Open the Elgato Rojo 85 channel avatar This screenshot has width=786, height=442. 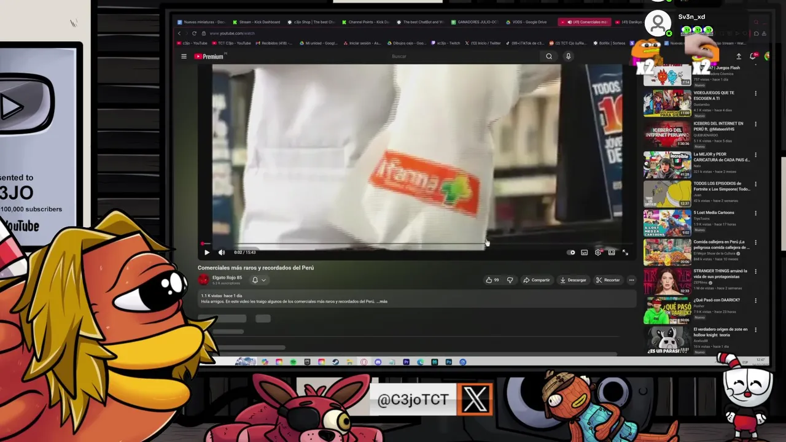[x=203, y=280]
